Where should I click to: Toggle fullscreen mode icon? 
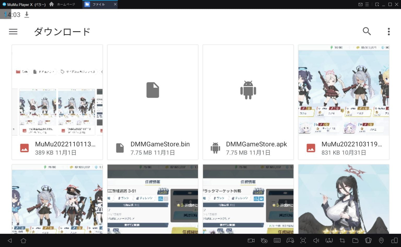[303, 240]
